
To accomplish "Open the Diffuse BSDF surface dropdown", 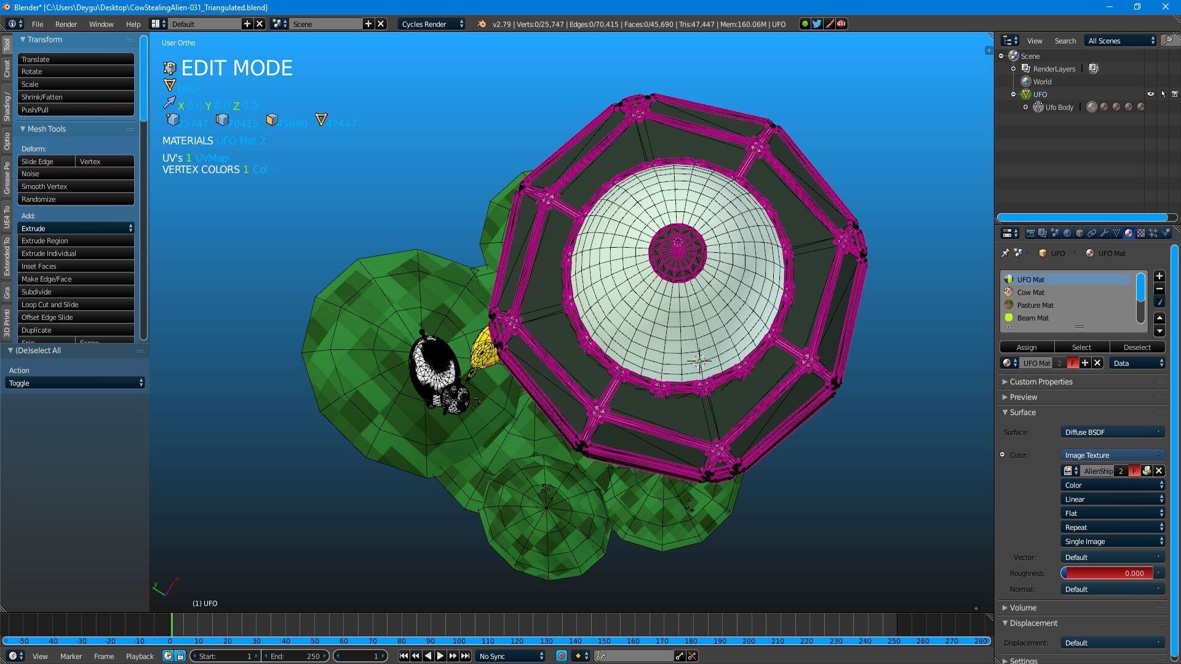I will 1112,432.
